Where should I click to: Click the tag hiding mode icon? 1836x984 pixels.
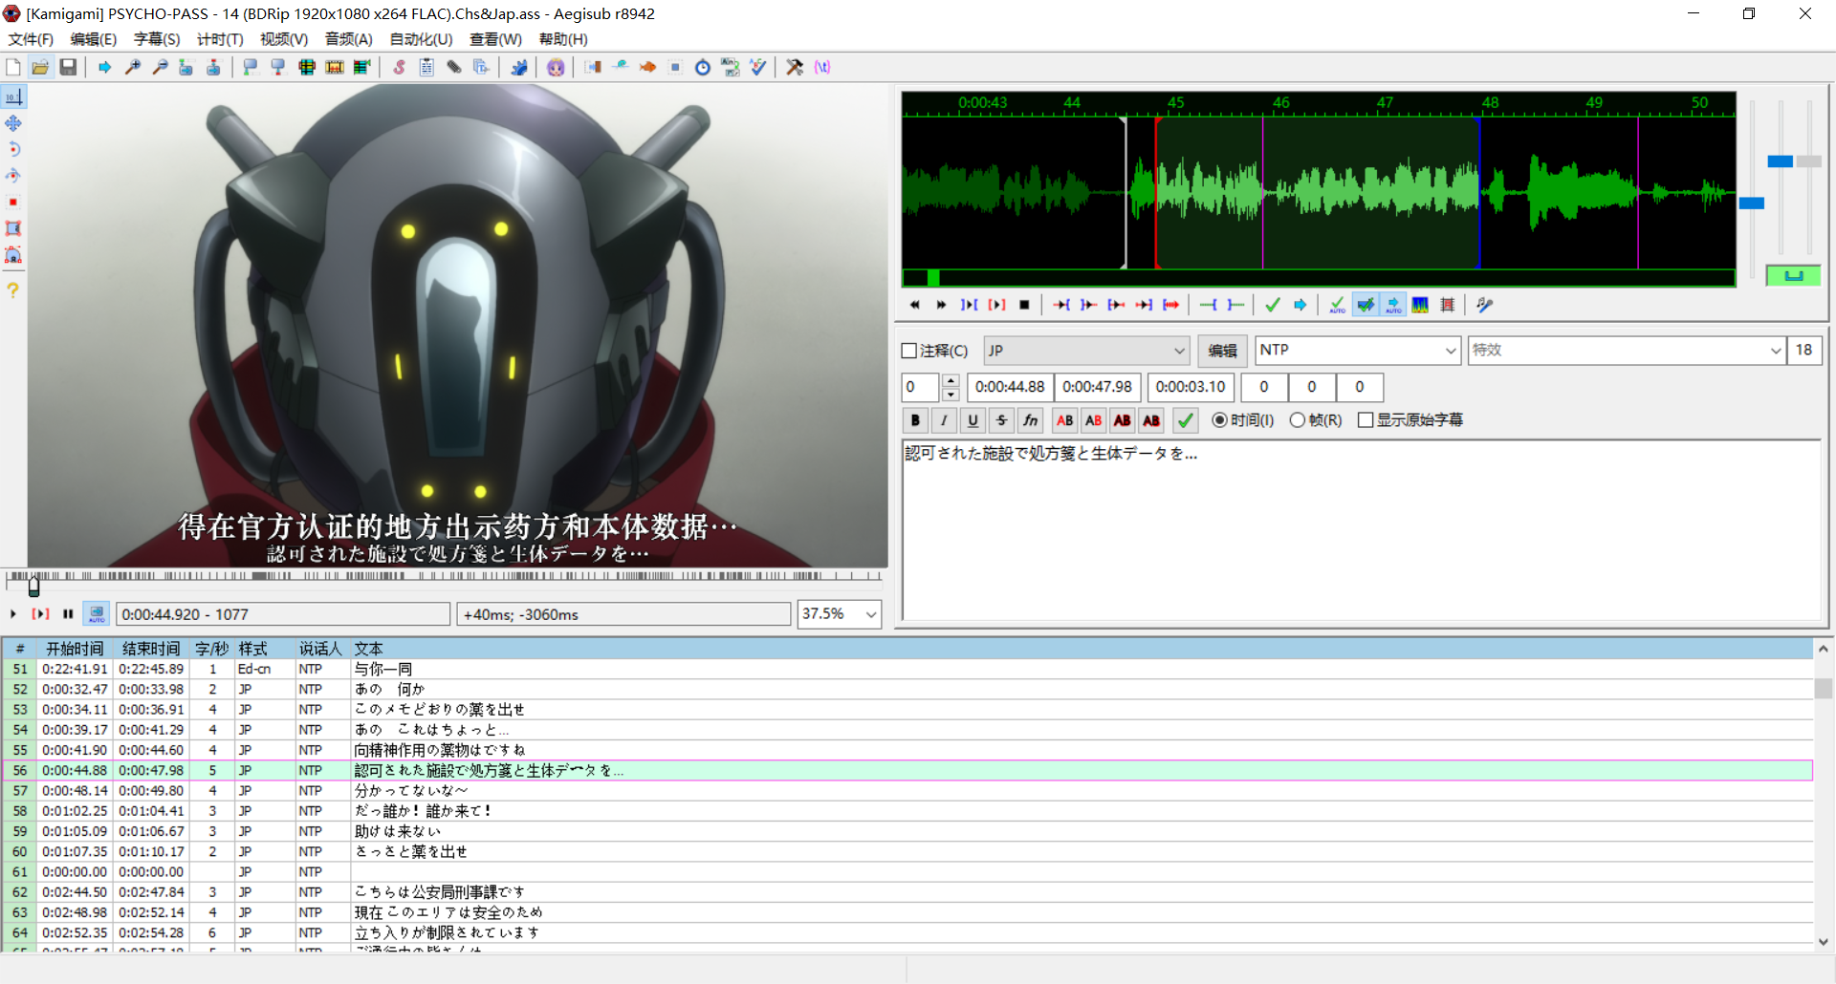tap(822, 67)
